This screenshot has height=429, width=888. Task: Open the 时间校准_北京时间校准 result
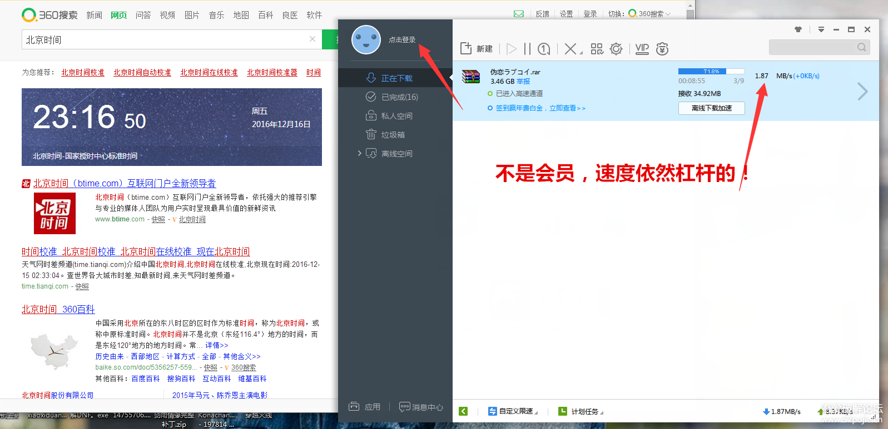point(136,251)
